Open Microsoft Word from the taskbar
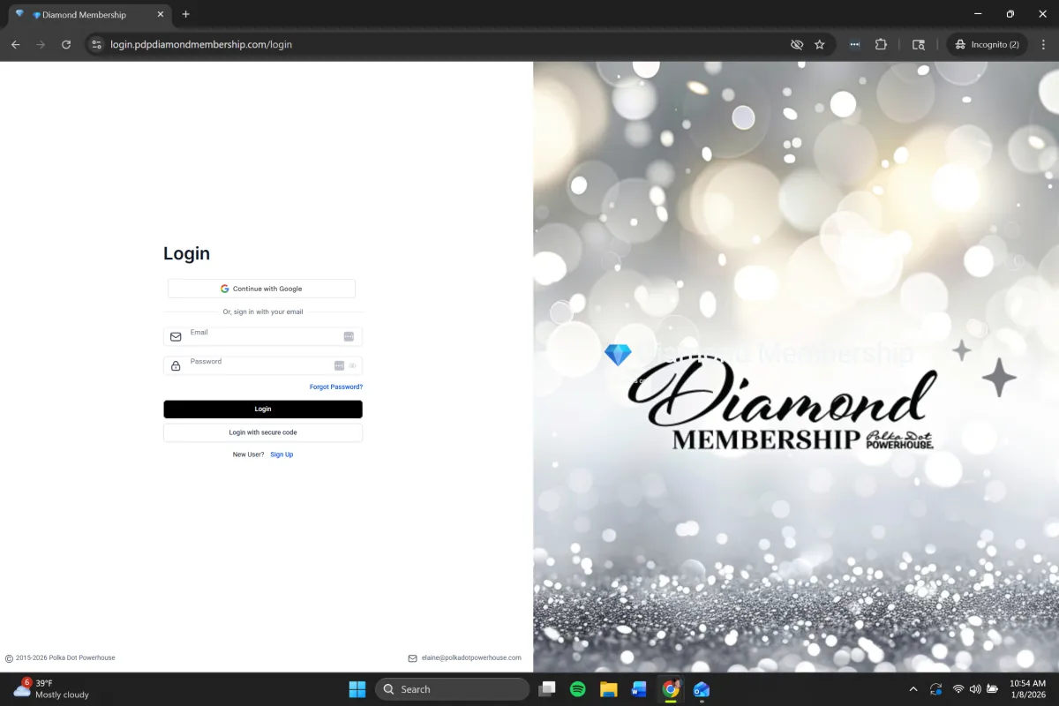 tap(639, 689)
